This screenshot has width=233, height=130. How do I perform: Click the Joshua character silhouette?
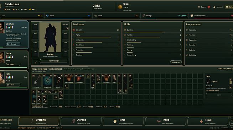50,37
